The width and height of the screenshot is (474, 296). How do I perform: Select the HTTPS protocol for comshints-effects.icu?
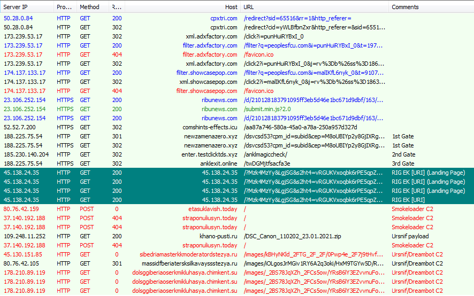tap(65, 127)
